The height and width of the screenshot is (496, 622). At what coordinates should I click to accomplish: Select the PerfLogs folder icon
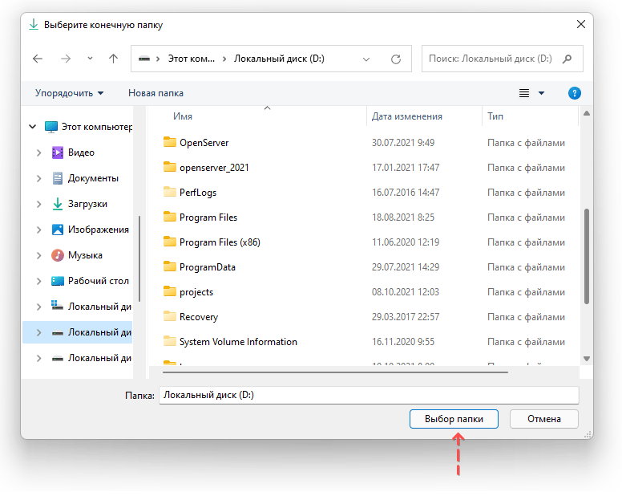(x=170, y=192)
